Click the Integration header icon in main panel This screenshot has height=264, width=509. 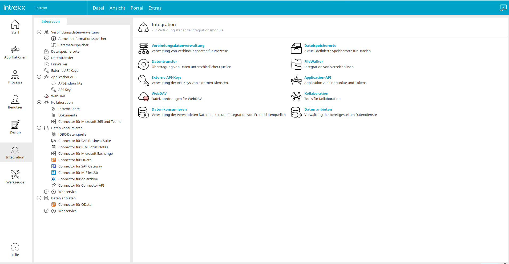pyautogui.click(x=144, y=27)
